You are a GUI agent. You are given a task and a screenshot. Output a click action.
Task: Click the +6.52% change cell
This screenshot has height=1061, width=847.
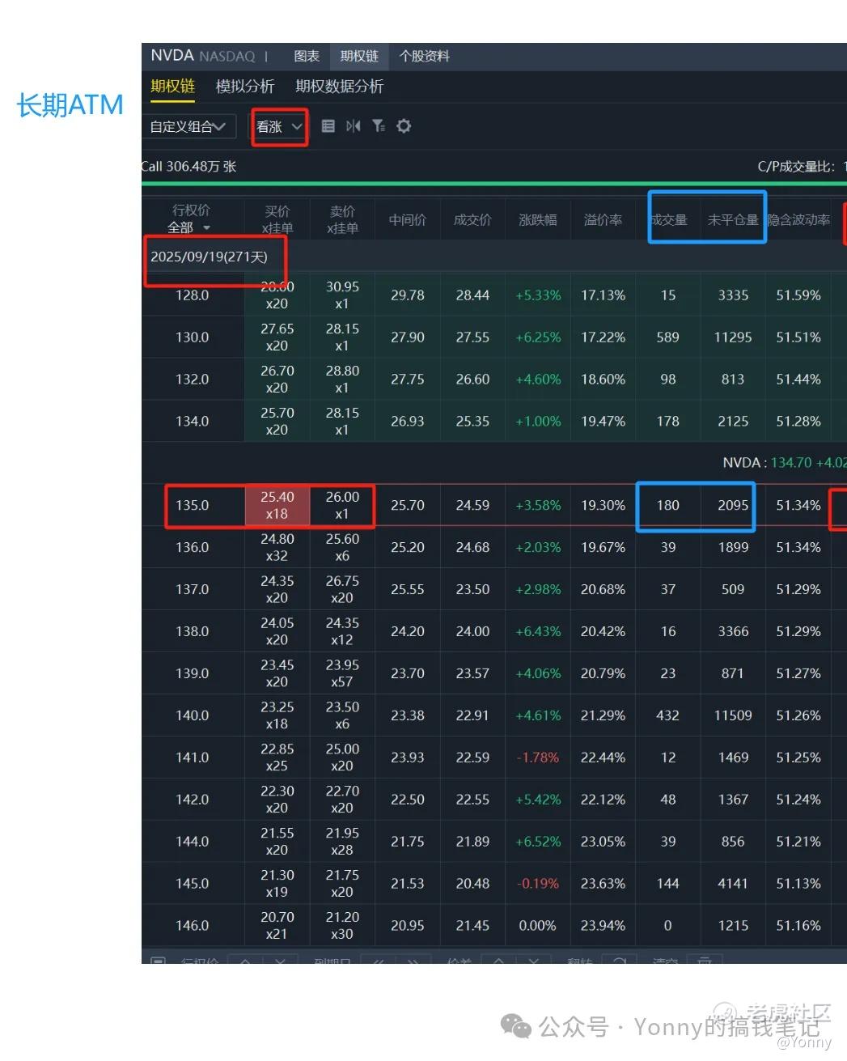click(x=538, y=842)
